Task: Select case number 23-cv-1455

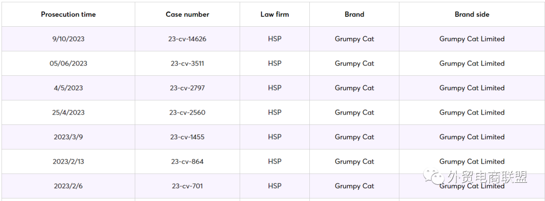Action: point(187,137)
